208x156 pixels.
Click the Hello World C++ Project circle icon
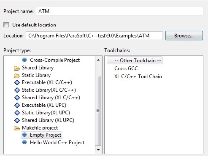[24, 142]
